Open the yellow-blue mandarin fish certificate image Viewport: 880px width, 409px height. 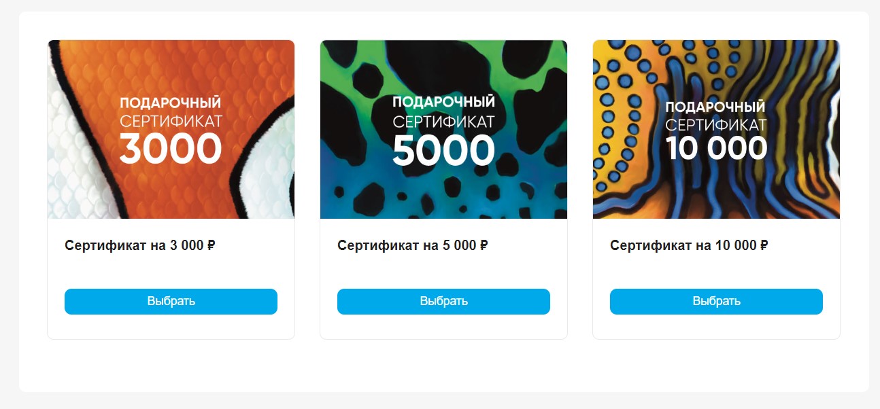716,129
